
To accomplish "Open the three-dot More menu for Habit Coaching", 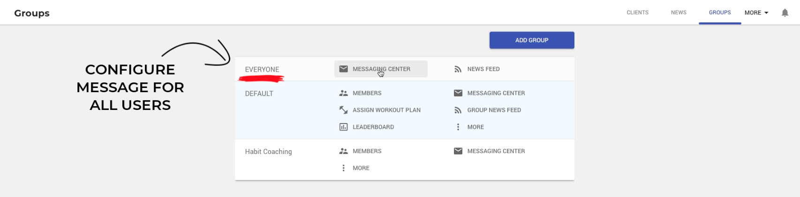I will 343,168.
